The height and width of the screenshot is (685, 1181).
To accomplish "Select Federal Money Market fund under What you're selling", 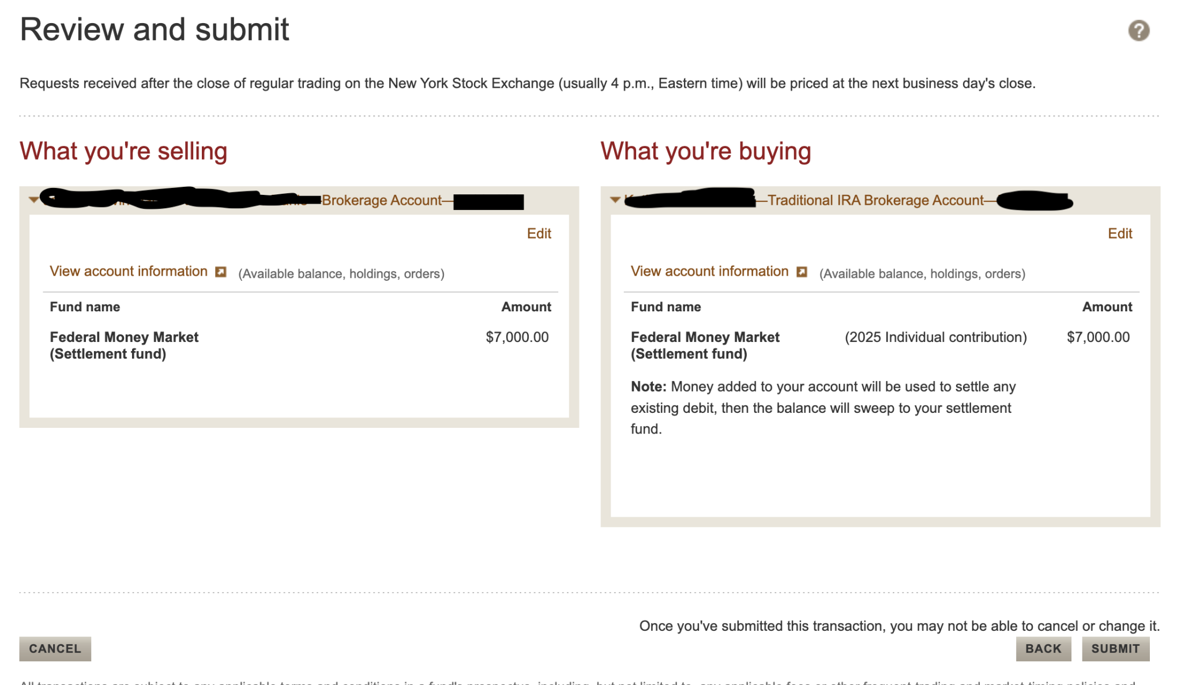I will click(124, 337).
